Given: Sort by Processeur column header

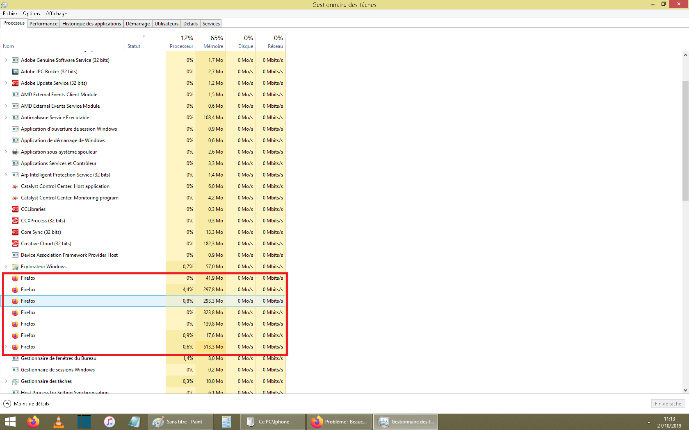Looking at the screenshot, I should pos(181,42).
